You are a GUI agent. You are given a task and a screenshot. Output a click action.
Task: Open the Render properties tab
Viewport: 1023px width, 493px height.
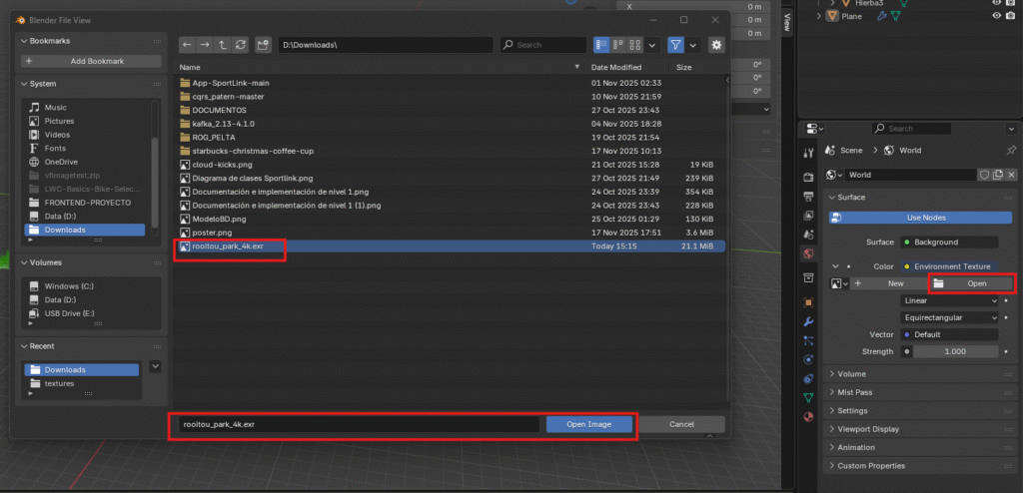(809, 177)
